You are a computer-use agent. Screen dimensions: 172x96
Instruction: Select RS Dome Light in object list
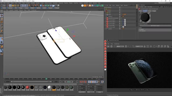click(112, 27)
